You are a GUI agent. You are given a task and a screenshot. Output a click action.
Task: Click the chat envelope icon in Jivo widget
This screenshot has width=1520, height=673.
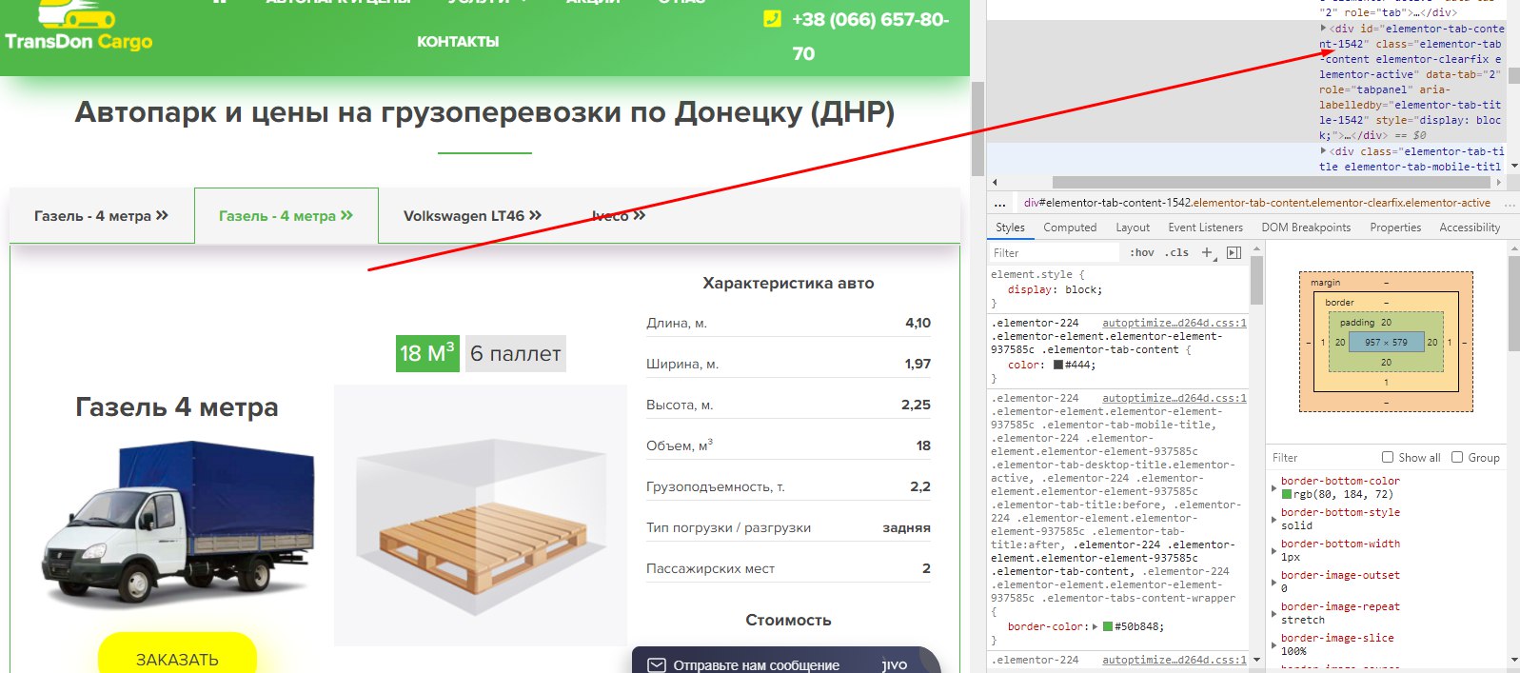point(656,665)
